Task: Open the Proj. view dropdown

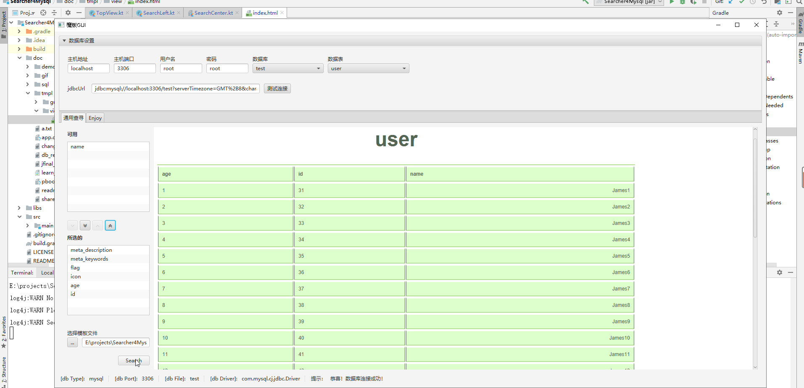Action: (24, 13)
